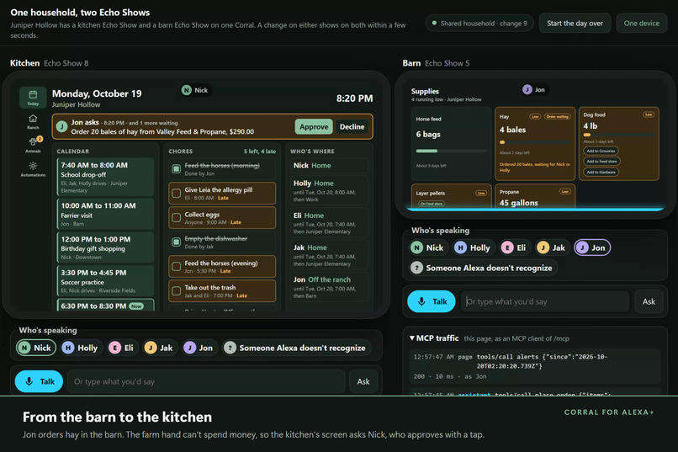Select Jak as the barn speaker
Viewport: 678px width, 452px height.
(552, 247)
